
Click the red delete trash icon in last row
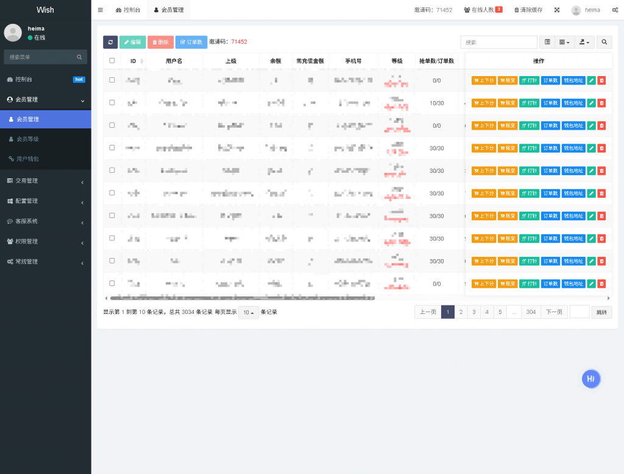601,284
